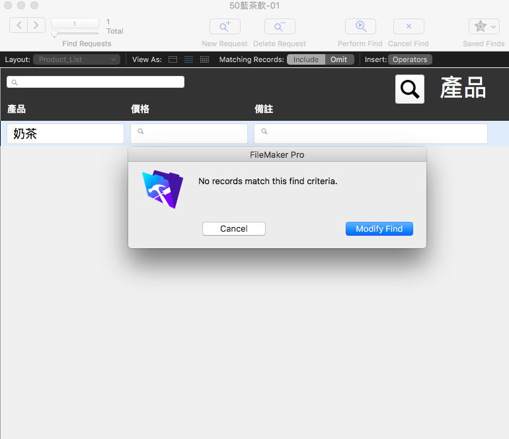Switch to List view icon
This screenshot has width=509, height=439.
(x=188, y=59)
